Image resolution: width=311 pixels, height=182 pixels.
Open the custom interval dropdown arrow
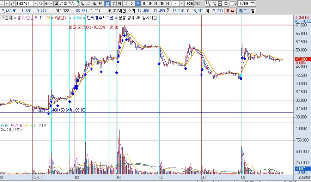pyautogui.click(x=181, y=3)
